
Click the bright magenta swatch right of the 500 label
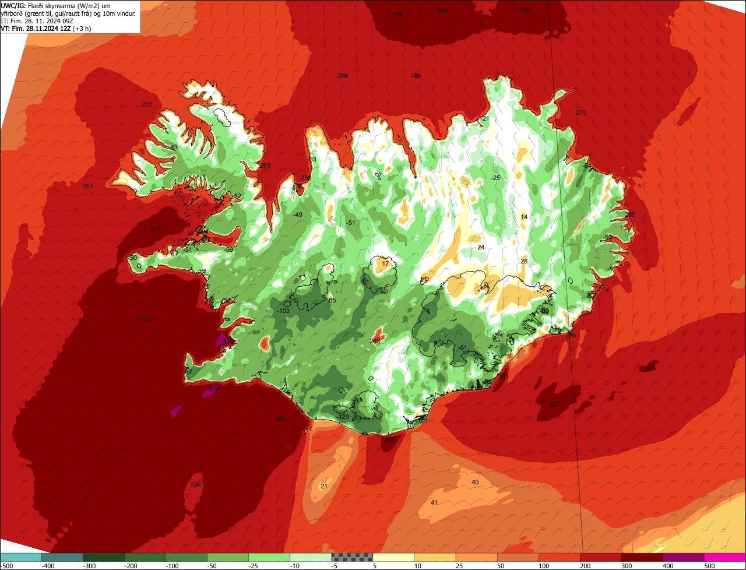pyautogui.click(x=725, y=557)
